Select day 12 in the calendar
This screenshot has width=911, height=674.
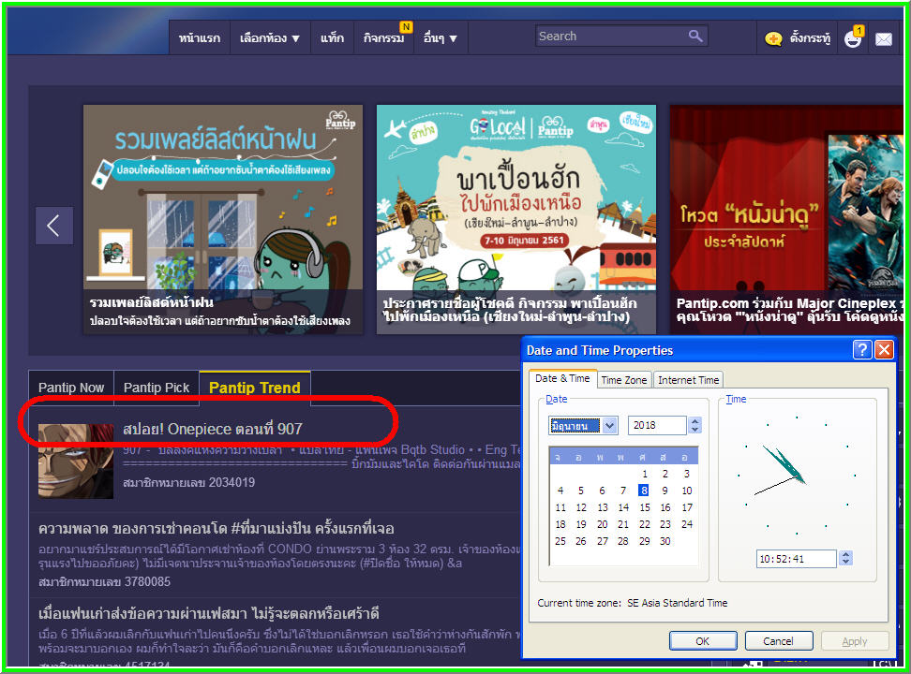[581, 507]
